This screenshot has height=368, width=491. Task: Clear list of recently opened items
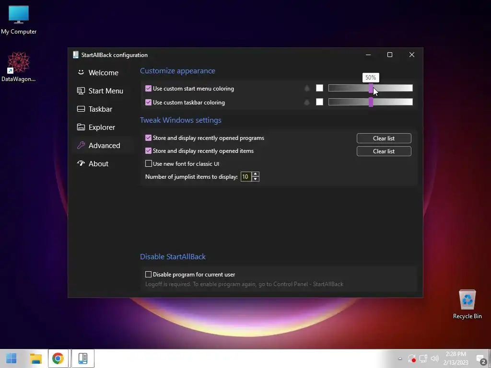click(384, 151)
